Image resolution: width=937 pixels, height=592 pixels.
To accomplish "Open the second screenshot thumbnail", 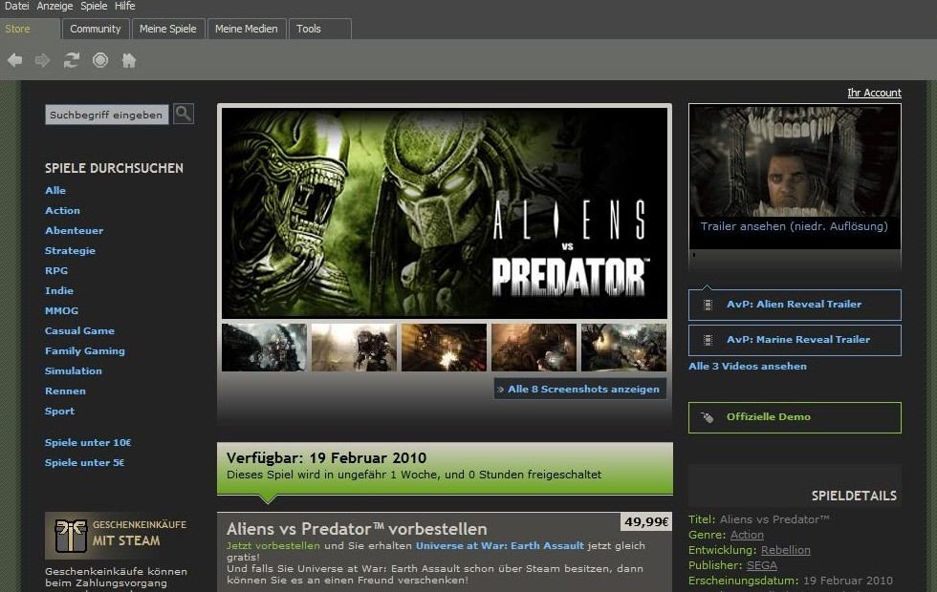I will pyautogui.click(x=354, y=348).
